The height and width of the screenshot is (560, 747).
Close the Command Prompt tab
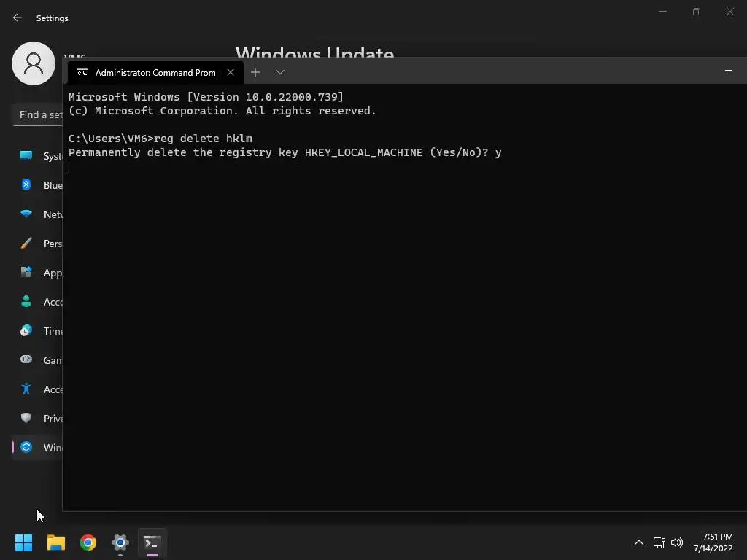231,72
